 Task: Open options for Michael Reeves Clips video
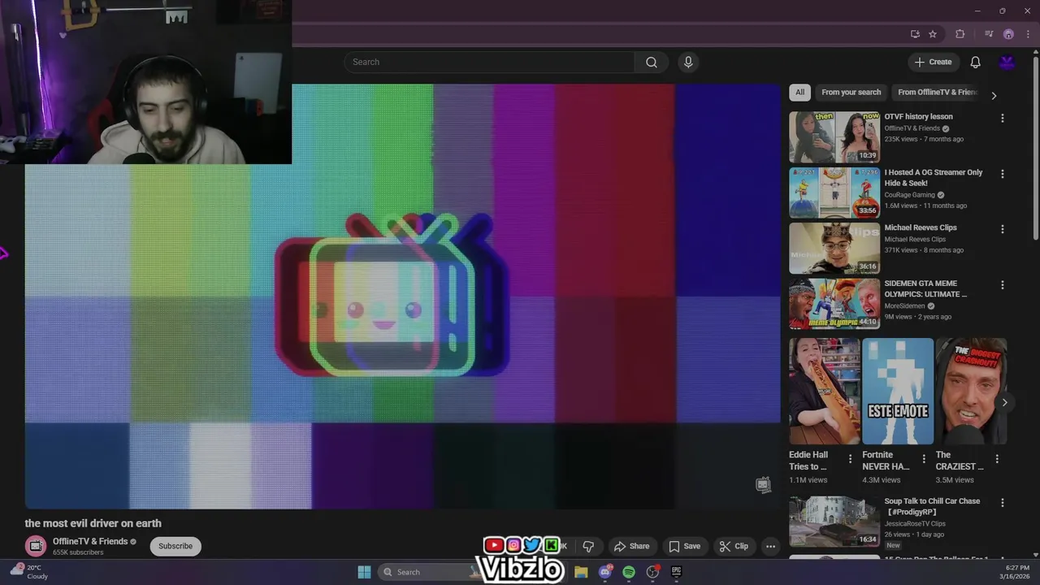point(1002,229)
